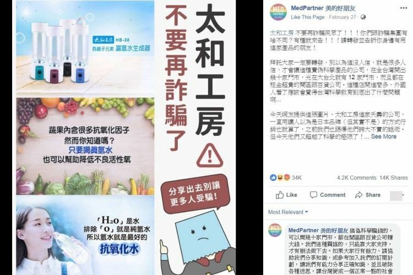Open the reaction emoji icons next to 34K
Screen dimensions: 413x275
[280, 178]
